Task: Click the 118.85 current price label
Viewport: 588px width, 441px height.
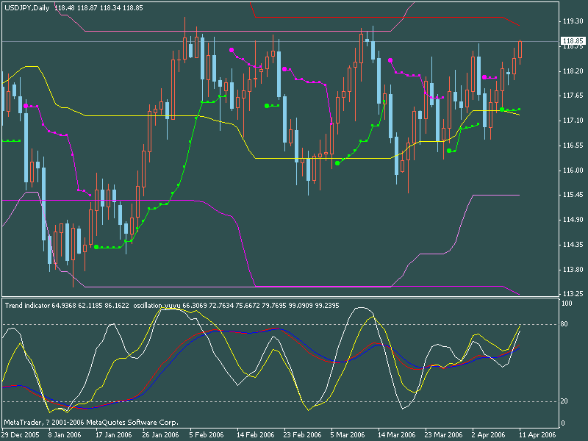Action: [x=572, y=41]
